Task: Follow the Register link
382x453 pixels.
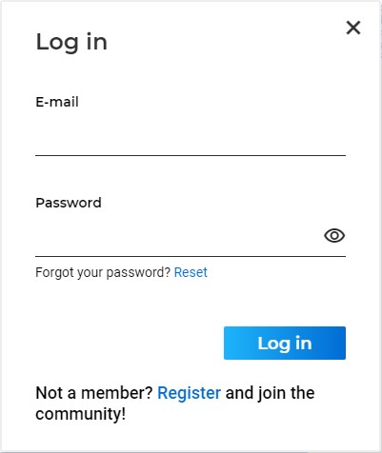Action: click(x=189, y=393)
